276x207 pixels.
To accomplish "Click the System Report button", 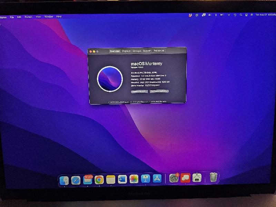I will tap(139, 91).
